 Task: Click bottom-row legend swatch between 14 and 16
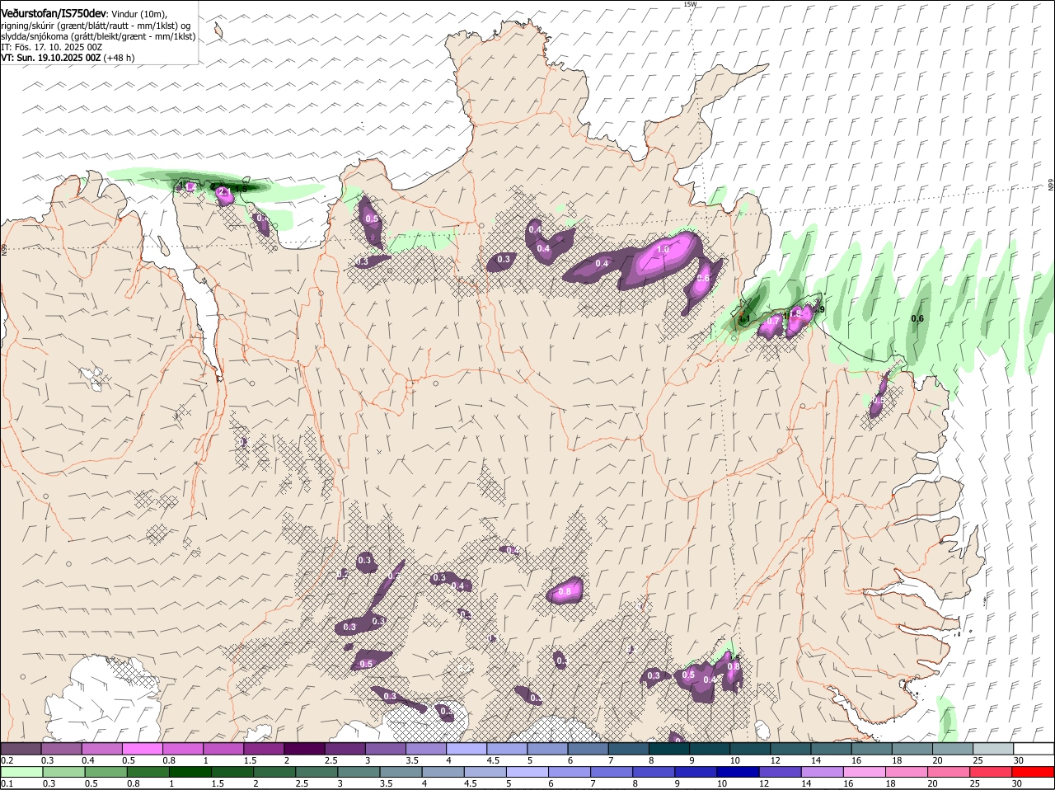821,771
